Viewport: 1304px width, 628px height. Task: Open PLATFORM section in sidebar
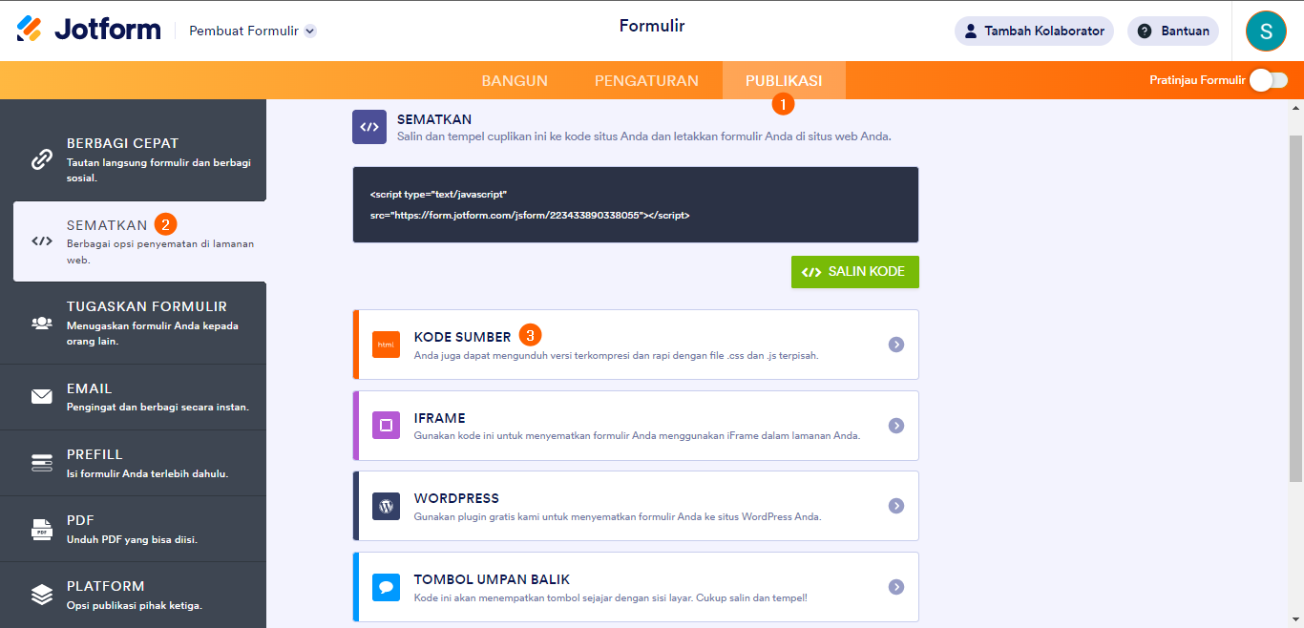(x=133, y=595)
